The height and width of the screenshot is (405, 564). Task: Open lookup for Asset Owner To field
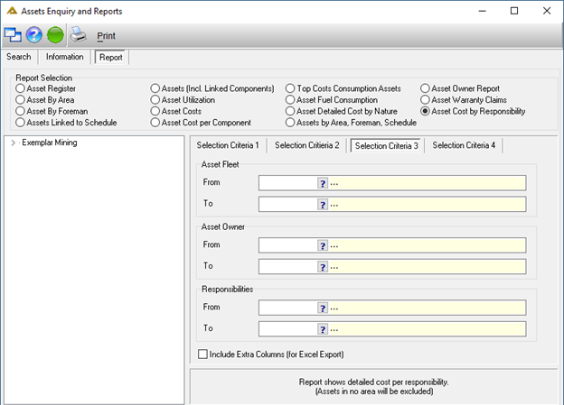tap(323, 267)
